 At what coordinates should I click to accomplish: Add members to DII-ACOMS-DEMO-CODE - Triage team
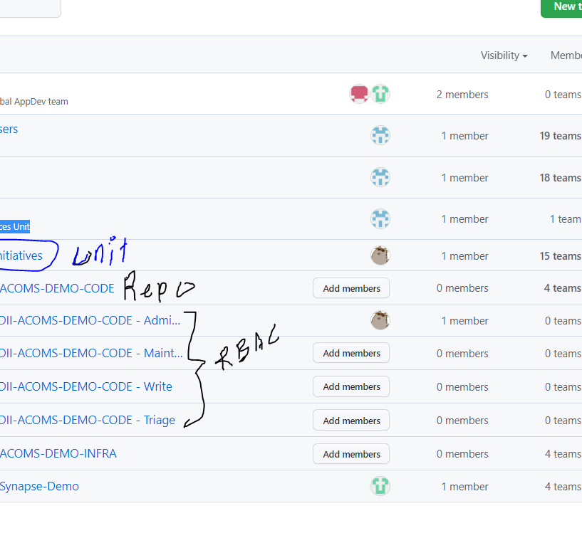click(x=350, y=420)
